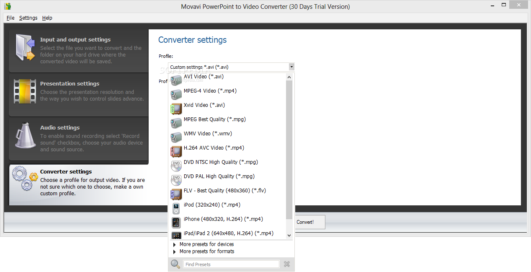Click the Converter settings heading
Image resolution: width=531 pixels, height=272 pixels.
coord(192,40)
